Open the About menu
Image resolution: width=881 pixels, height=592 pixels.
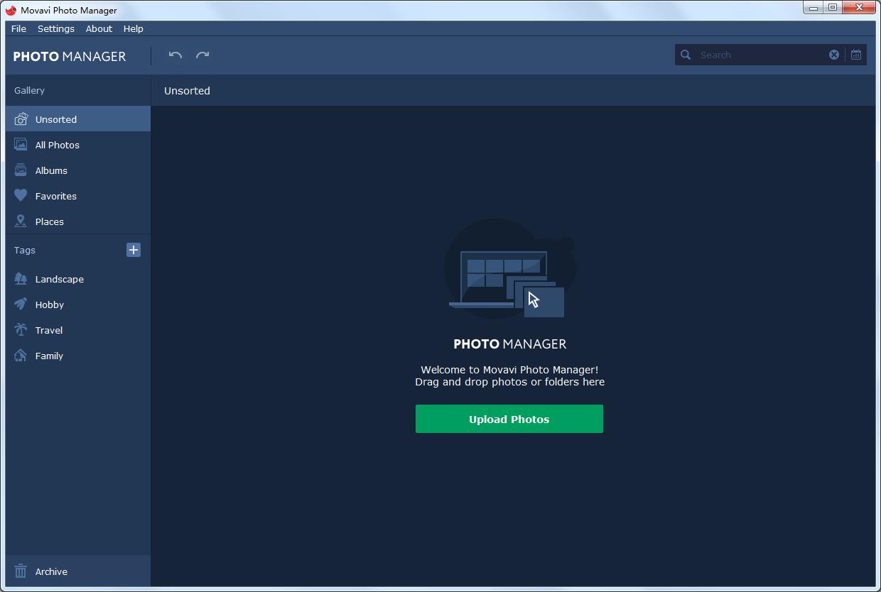[x=99, y=28]
